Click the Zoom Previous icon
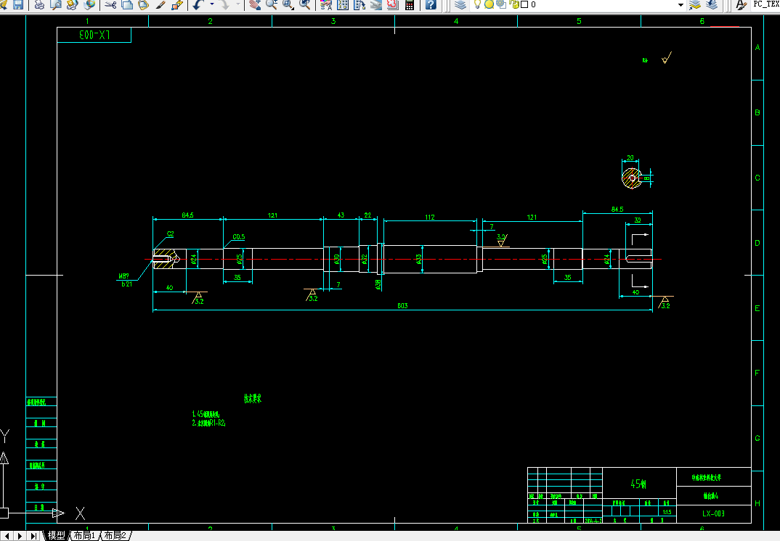This screenshot has width=780, height=541. click(305, 4)
